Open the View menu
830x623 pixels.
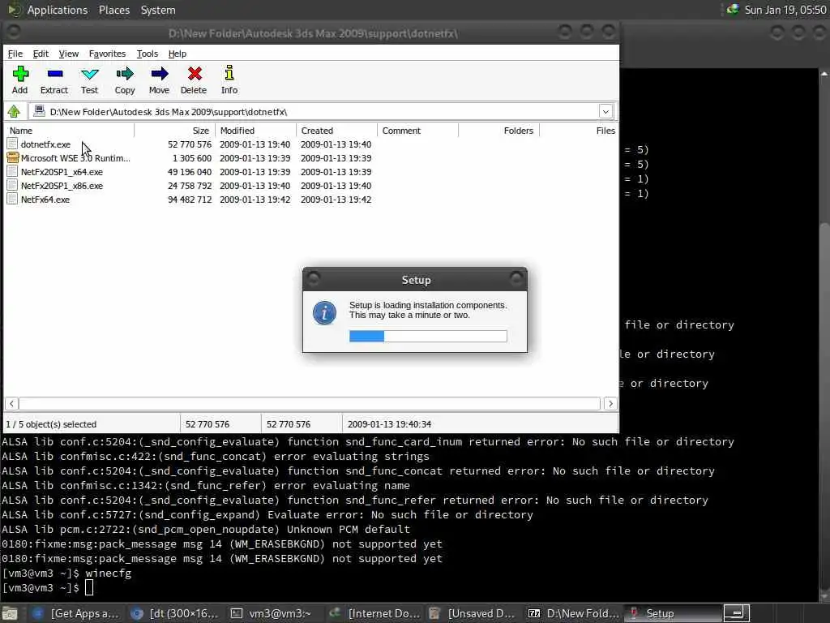click(x=69, y=54)
